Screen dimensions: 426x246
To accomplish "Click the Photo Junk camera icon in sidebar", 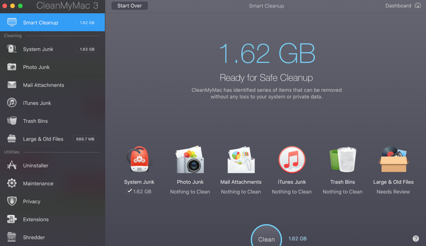I will (12, 67).
